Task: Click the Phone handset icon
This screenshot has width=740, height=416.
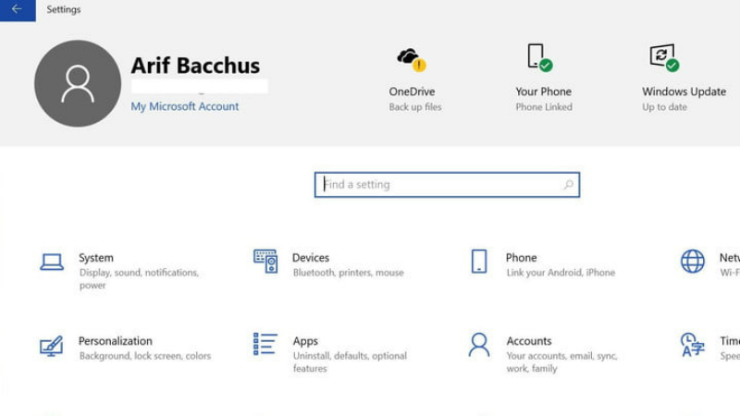Action: point(479,262)
